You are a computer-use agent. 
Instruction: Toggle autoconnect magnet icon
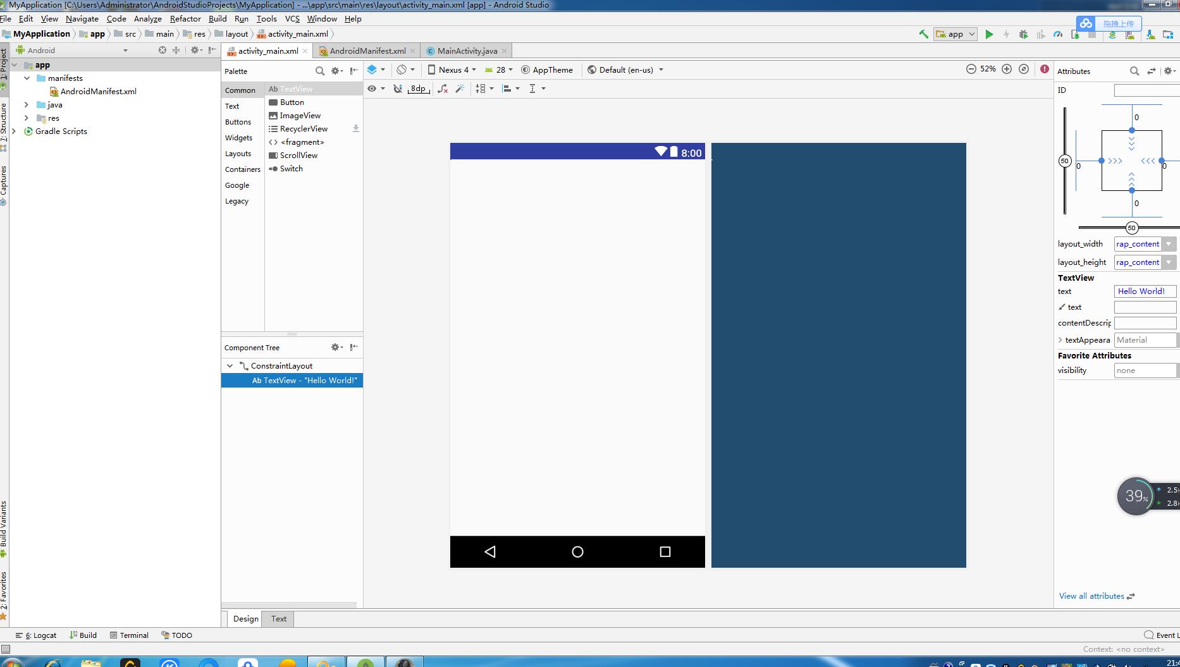point(398,89)
